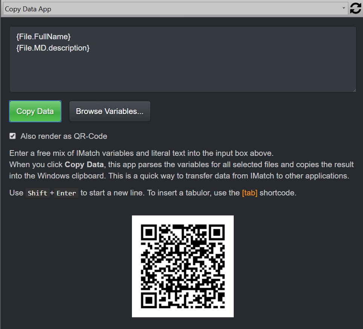The image size is (363, 329).
Task: Open the Copy Data App dropdown
Action: click(176, 9)
